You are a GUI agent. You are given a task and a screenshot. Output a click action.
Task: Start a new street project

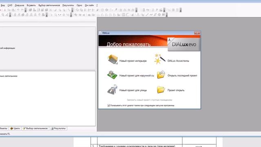(x=127, y=90)
